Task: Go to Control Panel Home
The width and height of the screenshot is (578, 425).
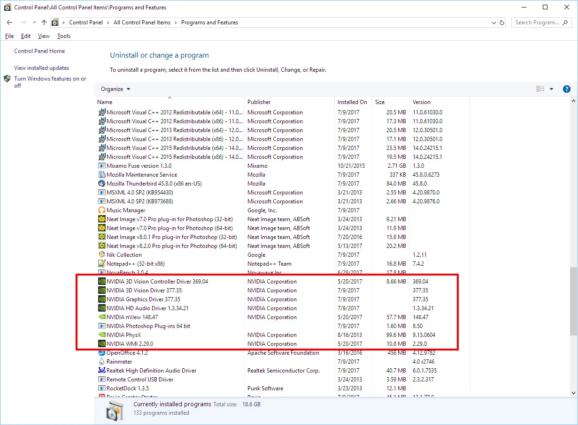Action: (x=39, y=51)
